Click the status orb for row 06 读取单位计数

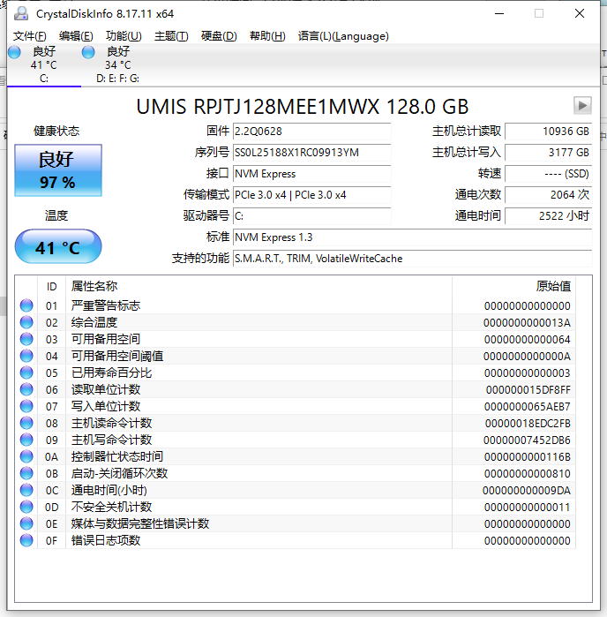(26, 389)
